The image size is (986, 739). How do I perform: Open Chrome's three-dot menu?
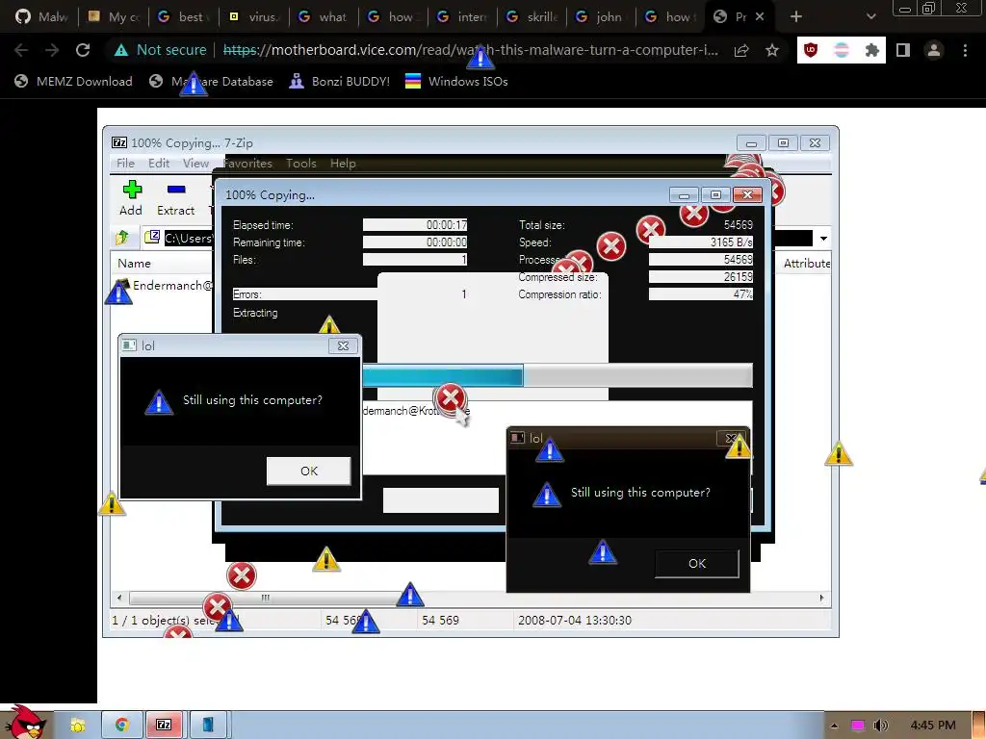[x=965, y=50]
